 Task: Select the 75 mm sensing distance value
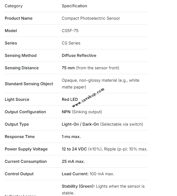(x=68, y=68)
